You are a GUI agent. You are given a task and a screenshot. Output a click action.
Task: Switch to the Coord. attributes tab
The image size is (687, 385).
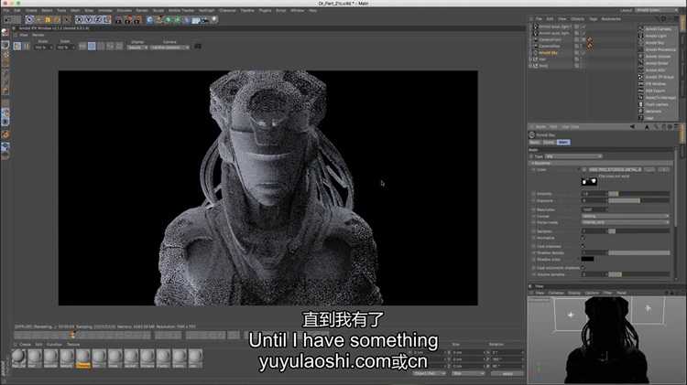(x=549, y=142)
